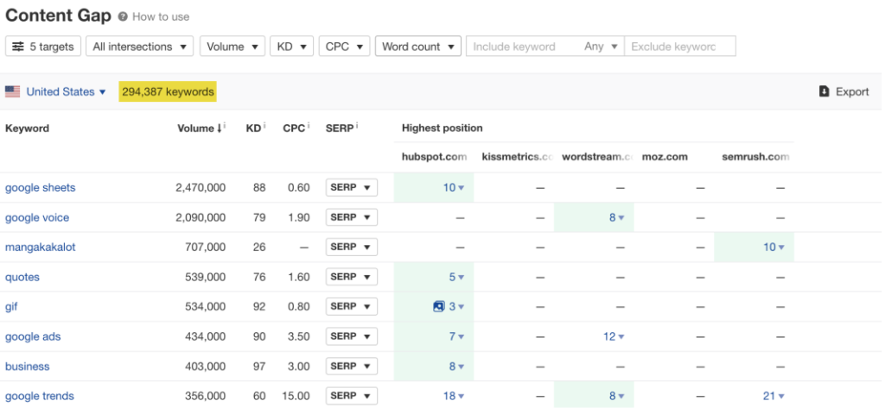Open the google ads keyword link
This screenshot has height=420, width=885.
[33, 336]
